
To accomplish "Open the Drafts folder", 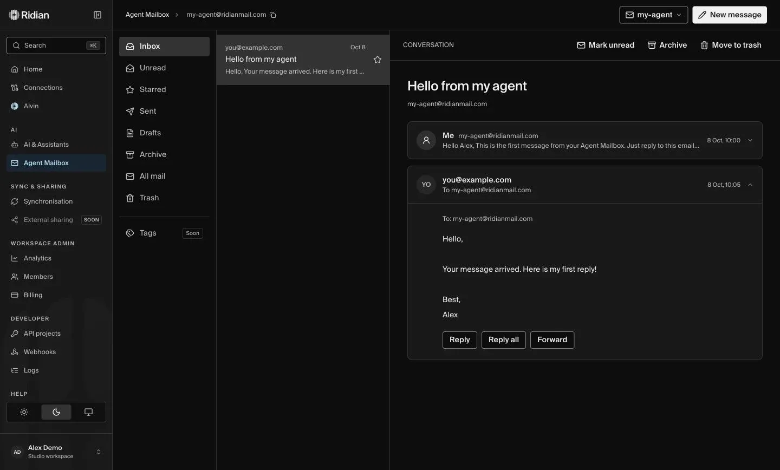I will [x=164, y=133].
